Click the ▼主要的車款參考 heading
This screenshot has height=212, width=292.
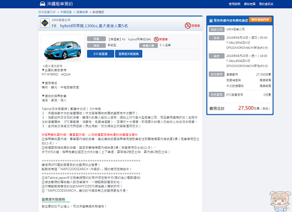tap(54, 70)
